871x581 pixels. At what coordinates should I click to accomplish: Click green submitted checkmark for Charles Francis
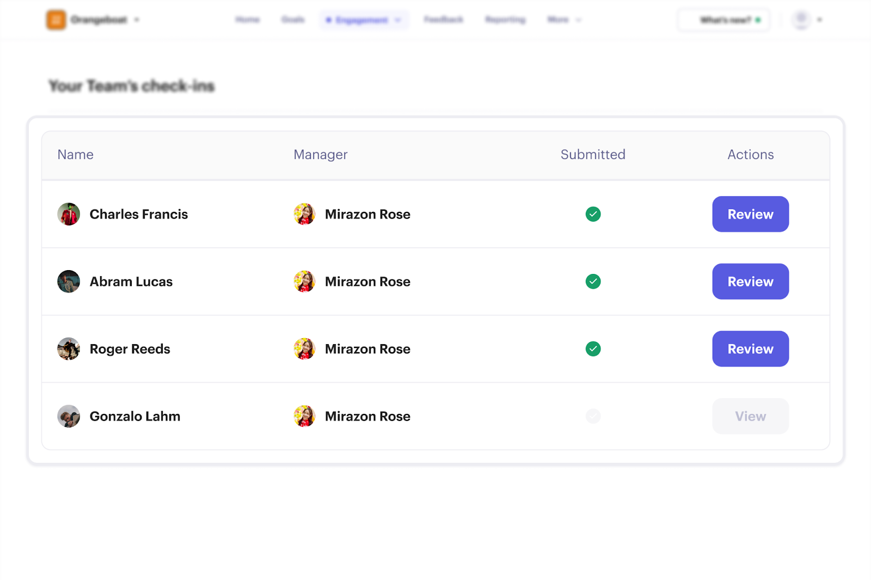[593, 214]
